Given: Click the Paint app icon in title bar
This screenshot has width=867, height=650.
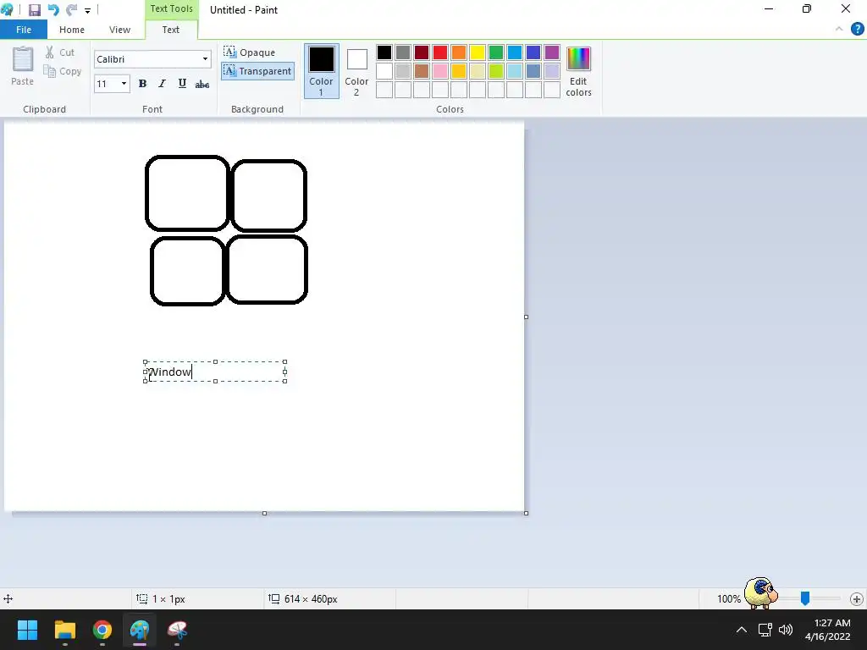Looking at the screenshot, I should pyautogui.click(x=7, y=9).
